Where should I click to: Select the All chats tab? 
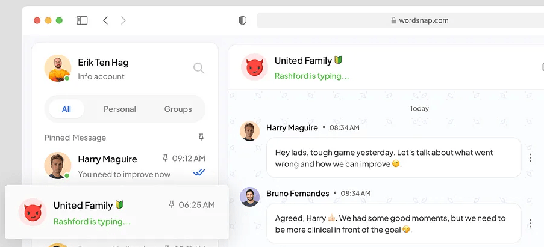click(x=66, y=109)
